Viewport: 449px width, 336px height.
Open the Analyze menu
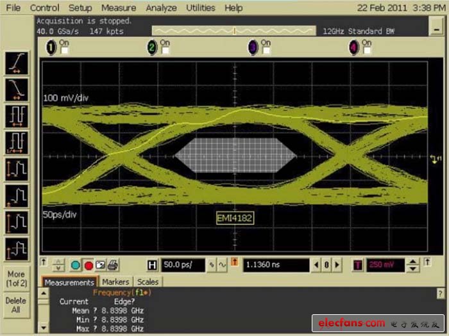point(161,8)
